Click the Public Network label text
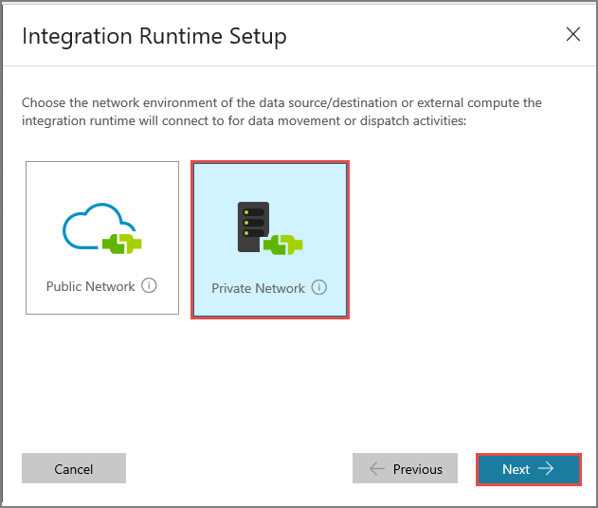The image size is (598, 508). tap(91, 286)
